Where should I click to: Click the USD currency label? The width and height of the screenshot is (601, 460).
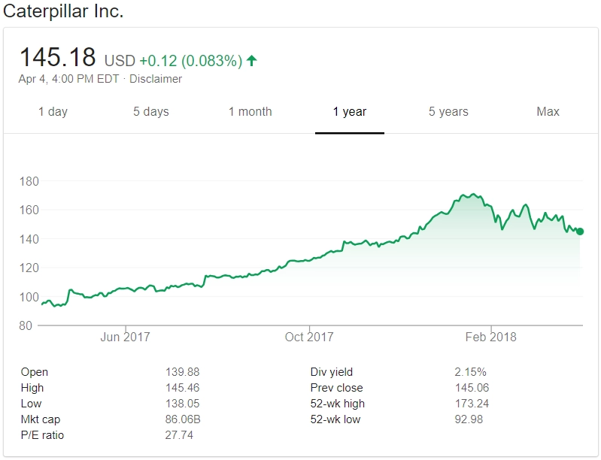tap(120, 61)
